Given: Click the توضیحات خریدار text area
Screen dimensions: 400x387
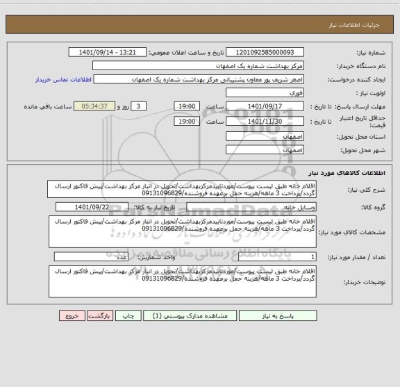Looking at the screenshot, I should pyautogui.click(x=183, y=281).
